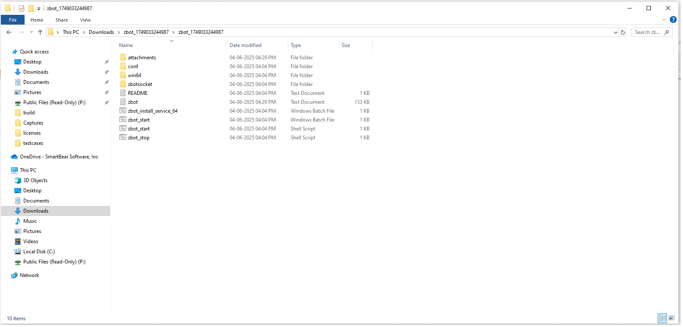This screenshot has height=327, width=683.
Task: Expand the address bar history dropdown
Action: point(615,32)
